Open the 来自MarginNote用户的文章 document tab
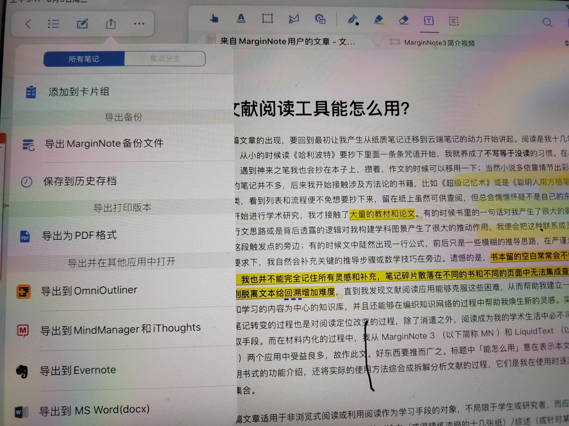The image size is (569, 426). click(287, 41)
